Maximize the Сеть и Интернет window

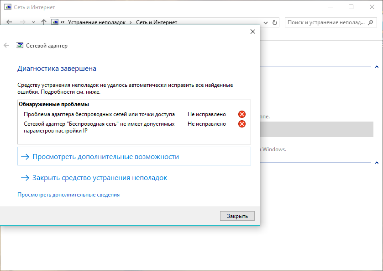pos(351,7)
